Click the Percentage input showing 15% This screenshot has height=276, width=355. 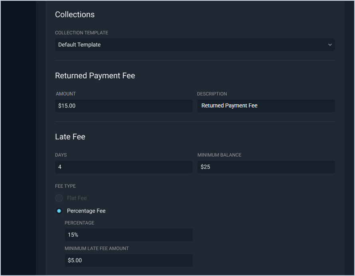click(x=128, y=235)
